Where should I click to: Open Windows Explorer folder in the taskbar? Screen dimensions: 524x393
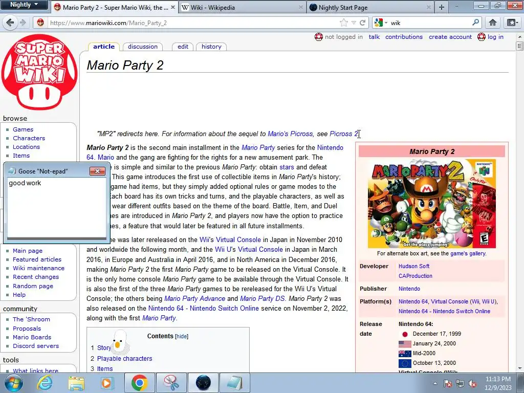pos(76,383)
